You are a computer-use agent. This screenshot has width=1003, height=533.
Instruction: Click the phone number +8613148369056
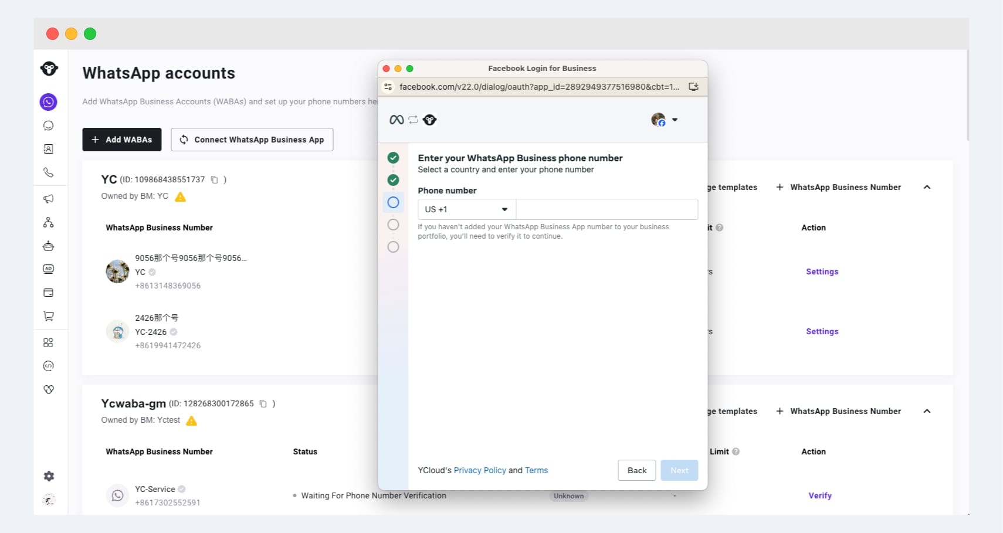[x=168, y=286]
